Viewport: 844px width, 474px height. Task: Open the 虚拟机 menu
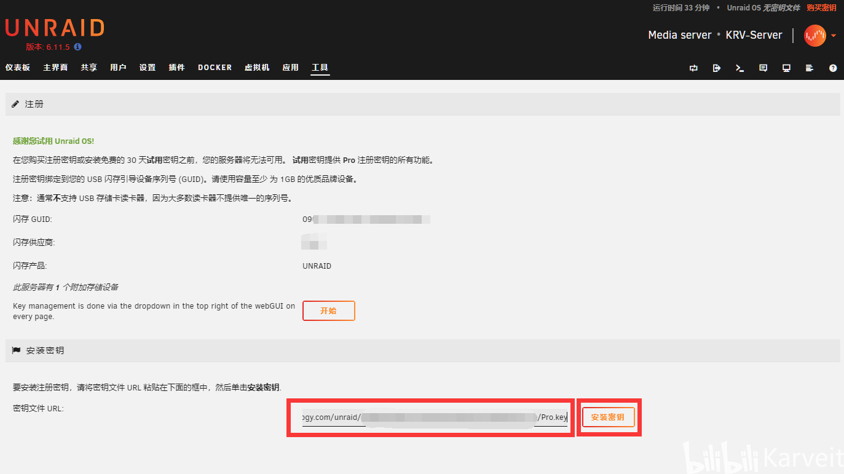[257, 68]
